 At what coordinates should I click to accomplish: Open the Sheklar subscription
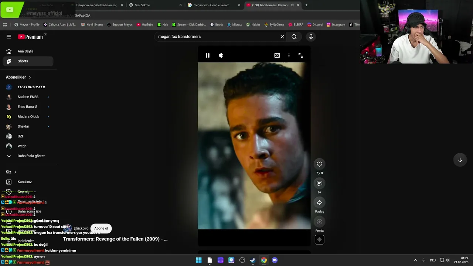pyautogui.click(x=28, y=126)
